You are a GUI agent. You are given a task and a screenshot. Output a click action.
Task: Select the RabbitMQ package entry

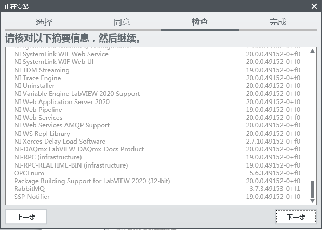point(30,189)
